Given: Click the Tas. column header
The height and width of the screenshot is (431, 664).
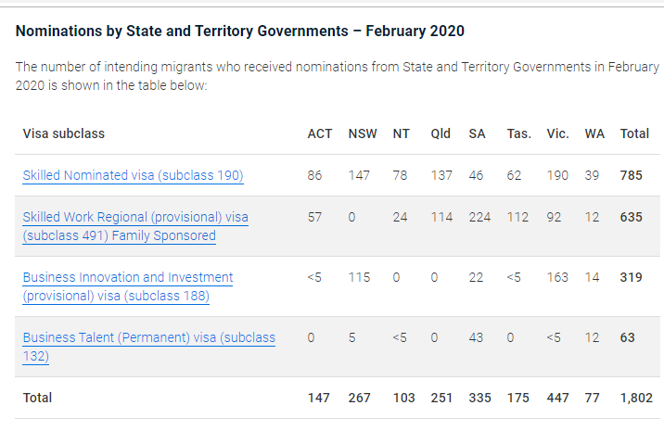Looking at the screenshot, I should pos(519,133).
